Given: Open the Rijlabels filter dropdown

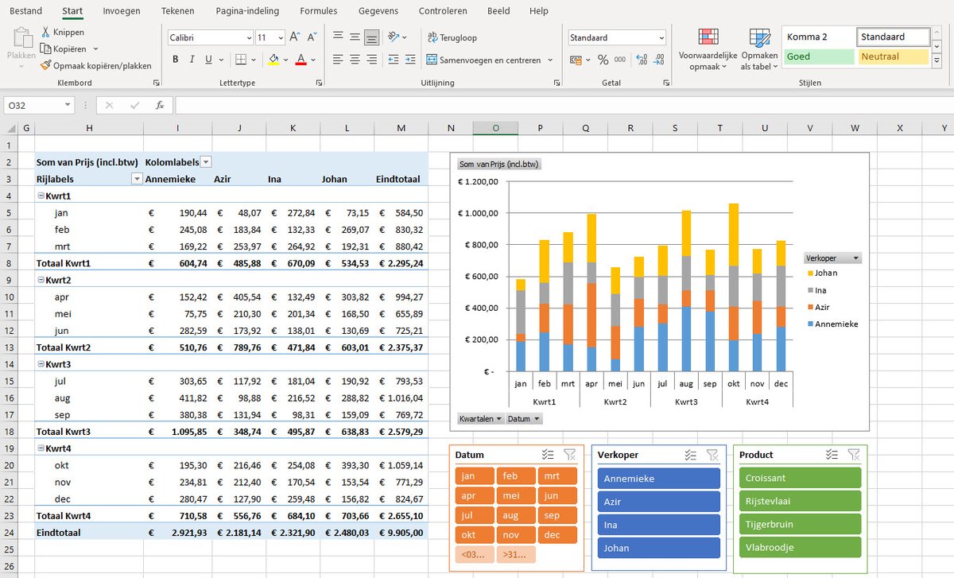Looking at the screenshot, I should (x=137, y=179).
